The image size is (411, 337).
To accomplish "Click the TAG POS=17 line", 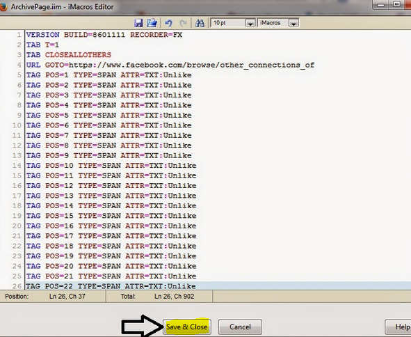I will pos(111,236).
